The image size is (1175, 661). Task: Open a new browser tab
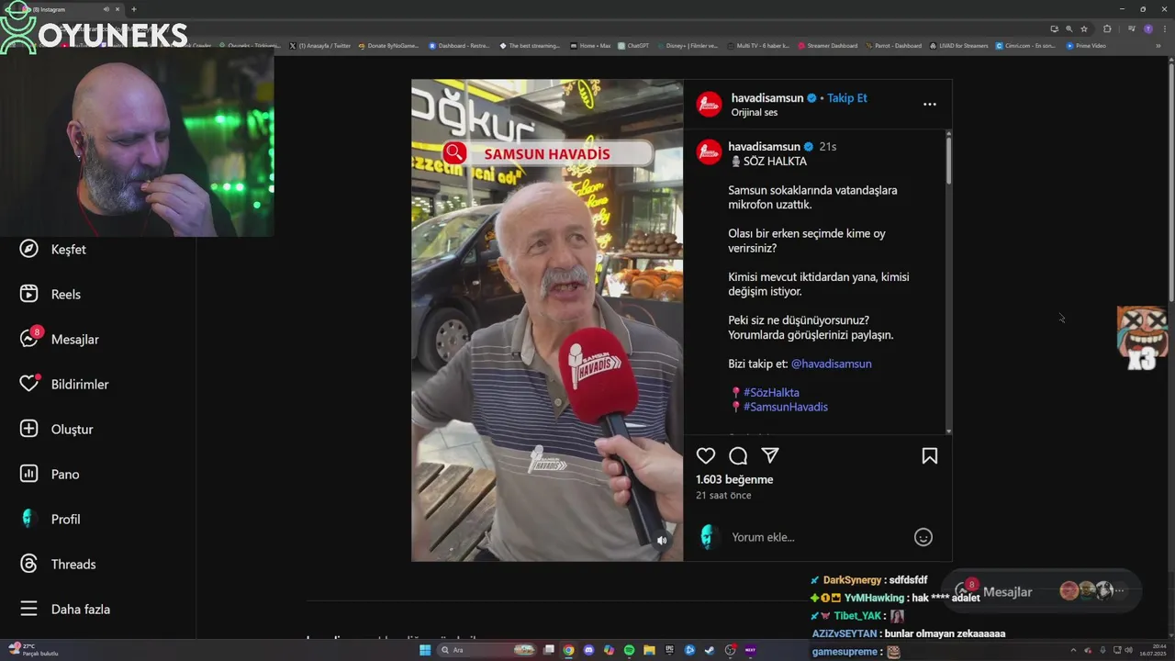[x=134, y=9]
